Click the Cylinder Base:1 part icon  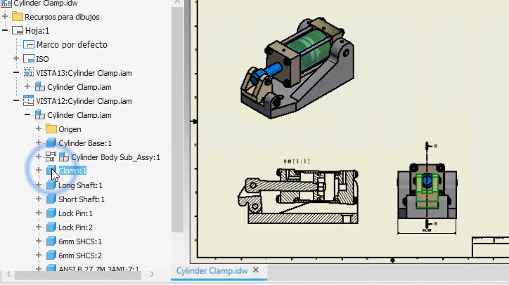pos(51,142)
